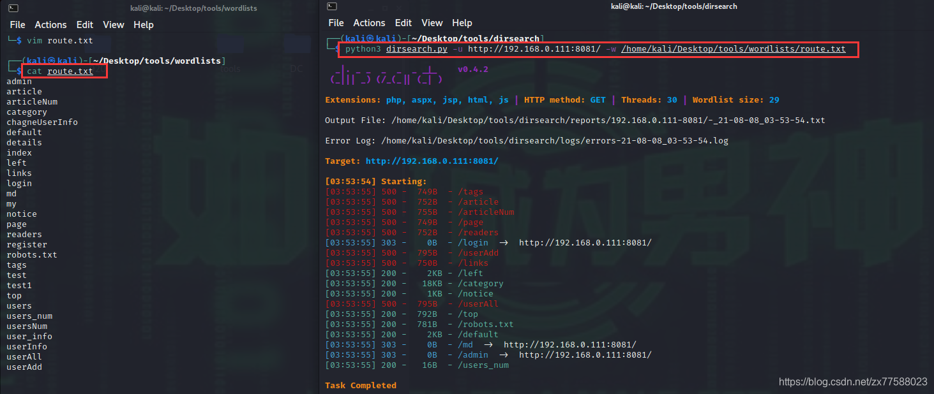Open Actions menu in wordlists terminal
The image size is (934, 394).
pyautogui.click(x=50, y=25)
